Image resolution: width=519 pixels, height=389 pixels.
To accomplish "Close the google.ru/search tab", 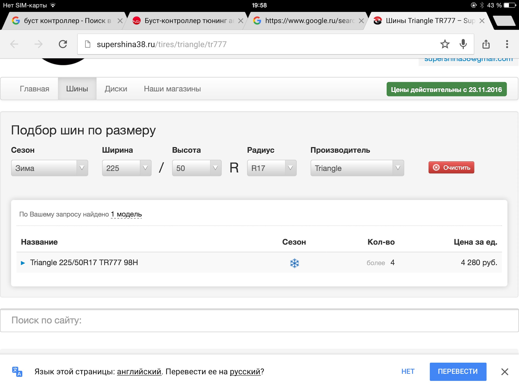I will (x=361, y=21).
